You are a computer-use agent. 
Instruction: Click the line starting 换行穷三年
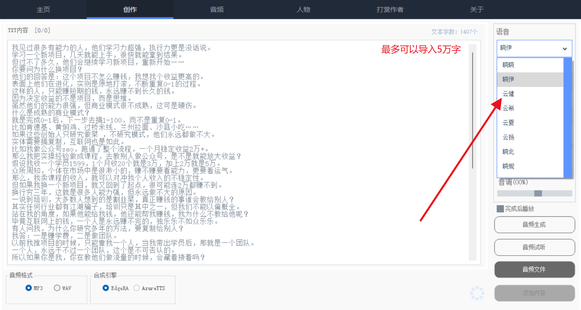[104, 193]
